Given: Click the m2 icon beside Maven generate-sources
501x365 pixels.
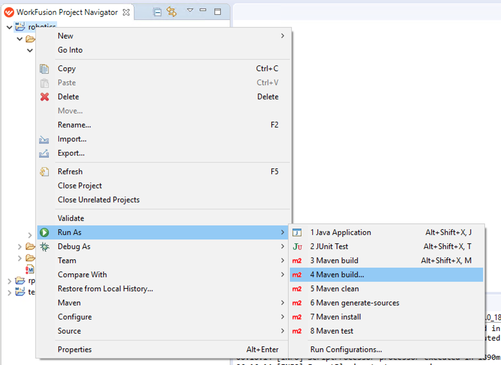Looking at the screenshot, I should [297, 303].
